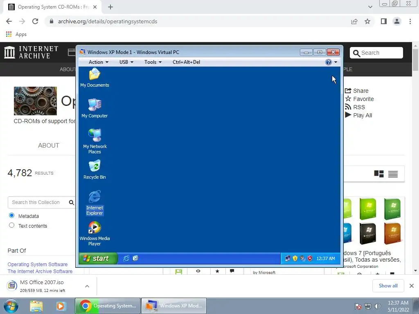Open the ABOUT tab of the collection
This screenshot has width=419, height=314.
point(49,146)
